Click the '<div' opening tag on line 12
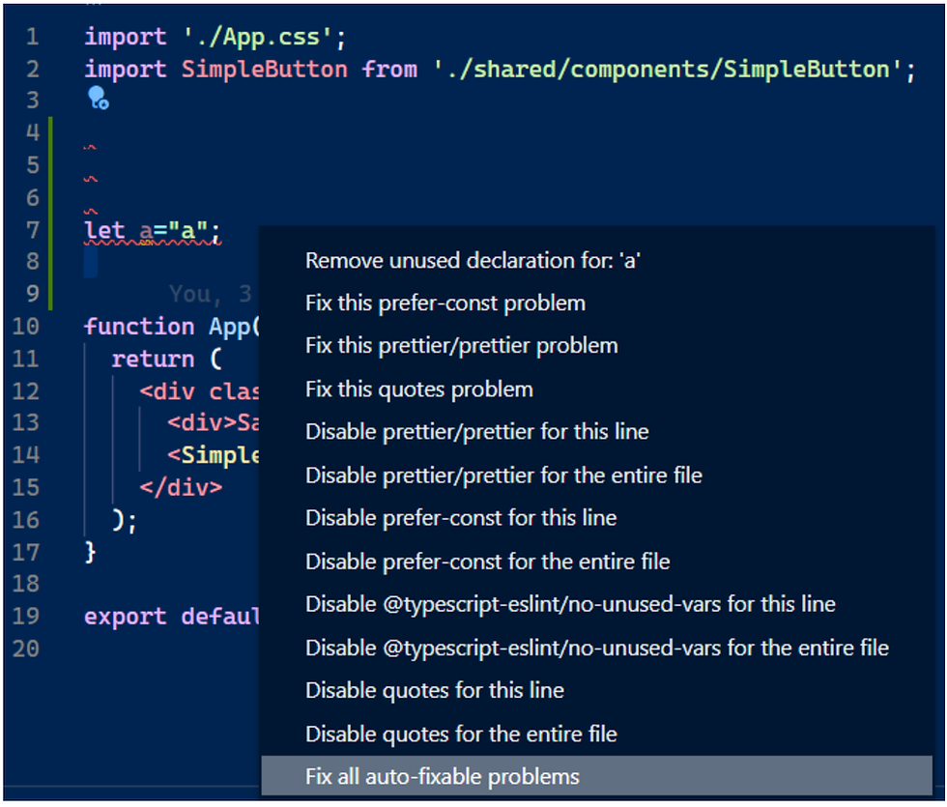This screenshot has height=807, width=947. (166, 391)
